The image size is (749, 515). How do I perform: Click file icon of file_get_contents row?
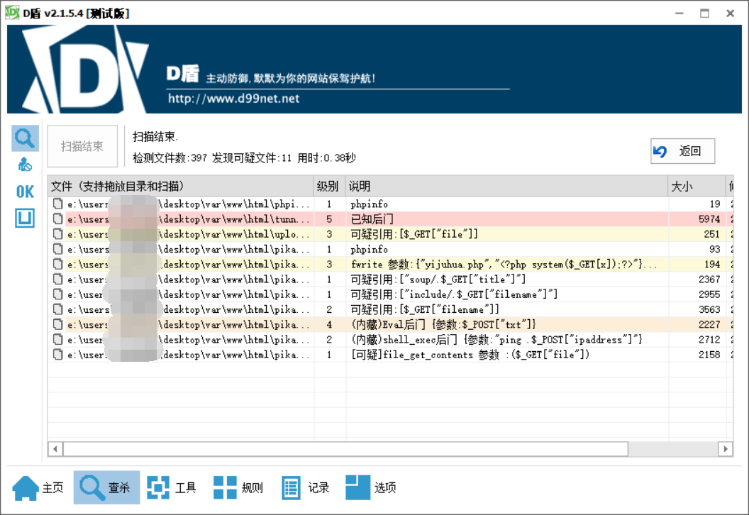tap(57, 355)
